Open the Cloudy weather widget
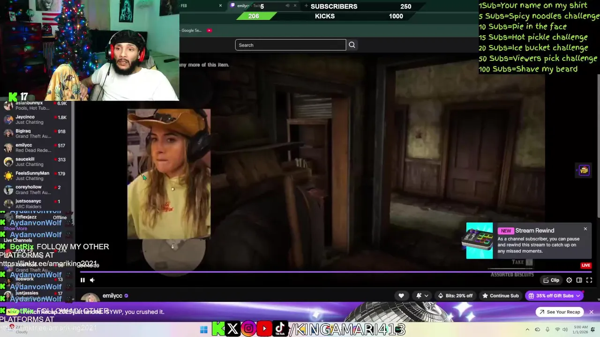 (x=19, y=330)
